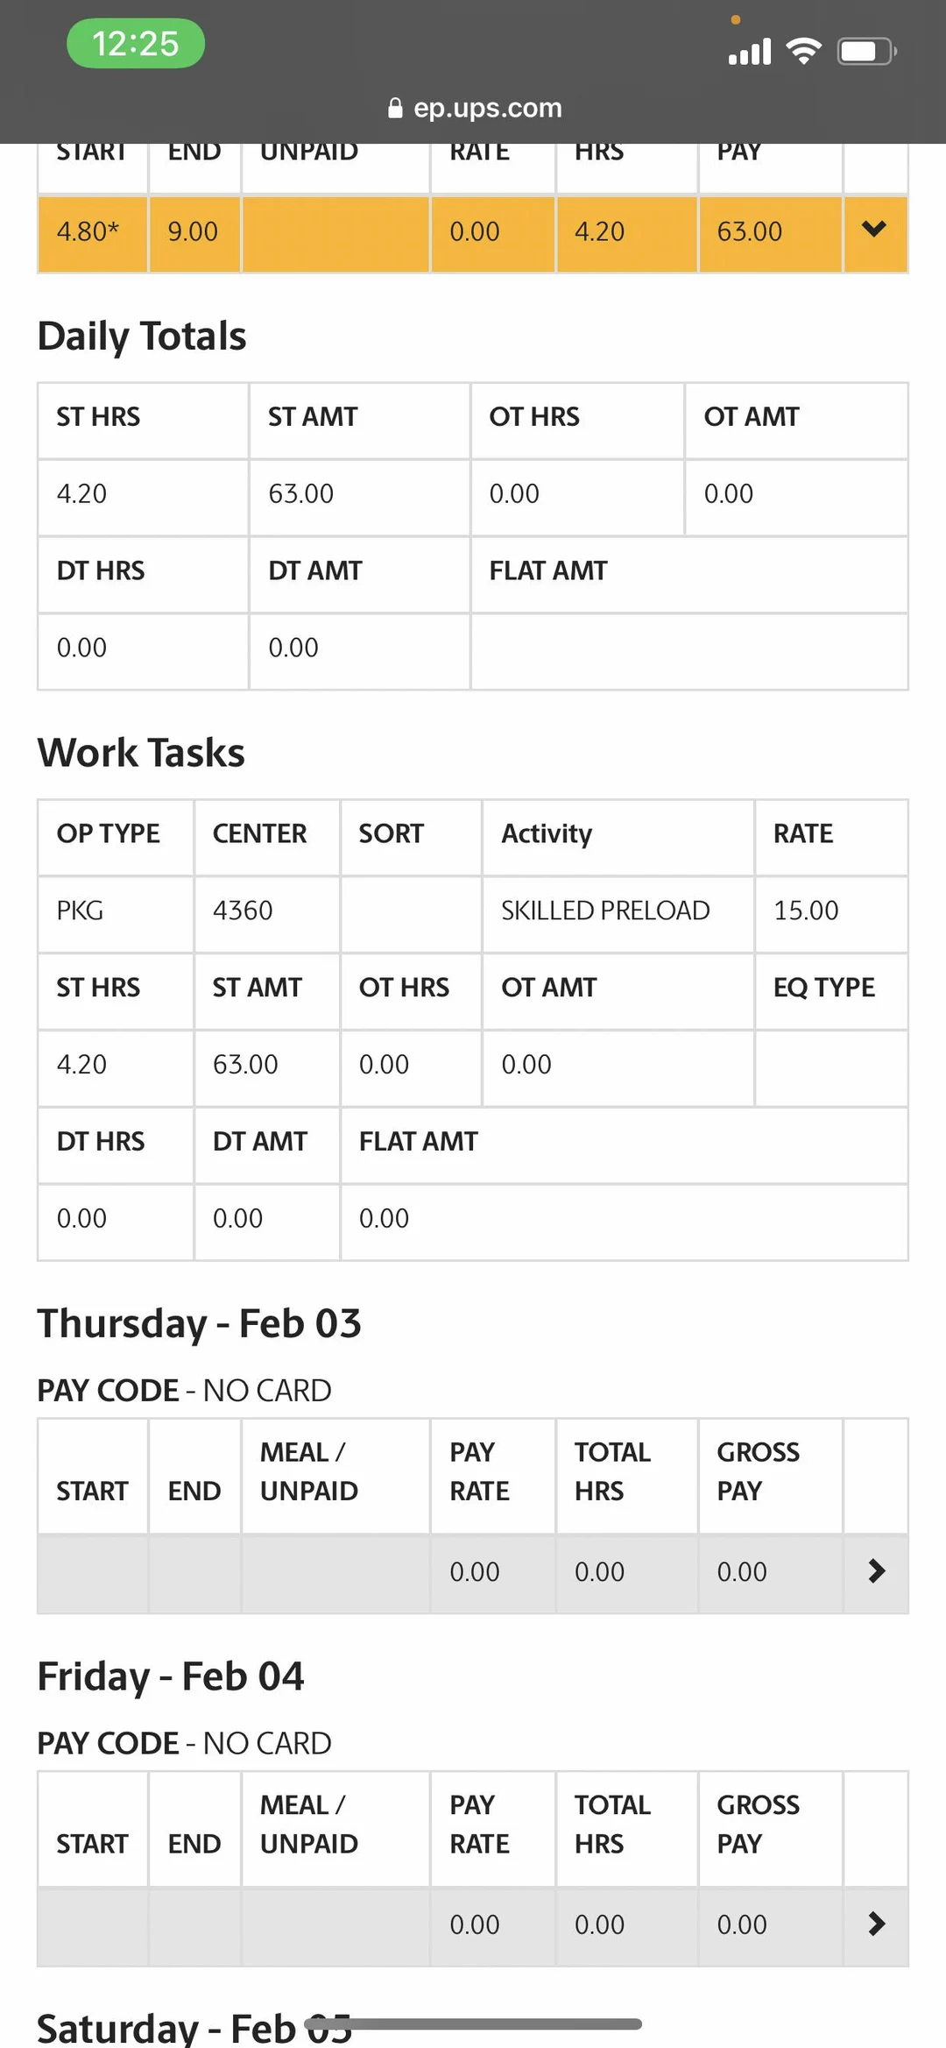Tap the PAY CODE - NO CARD label
This screenshot has width=946, height=2048.
183,1391
